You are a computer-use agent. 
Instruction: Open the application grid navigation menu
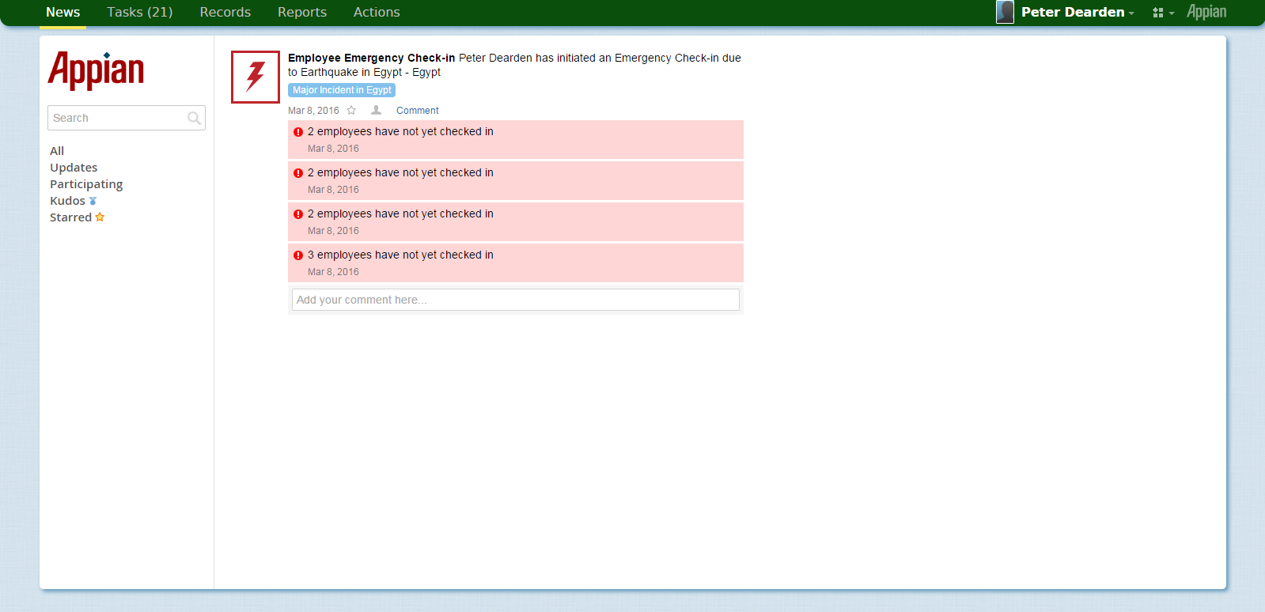[1162, 13]
